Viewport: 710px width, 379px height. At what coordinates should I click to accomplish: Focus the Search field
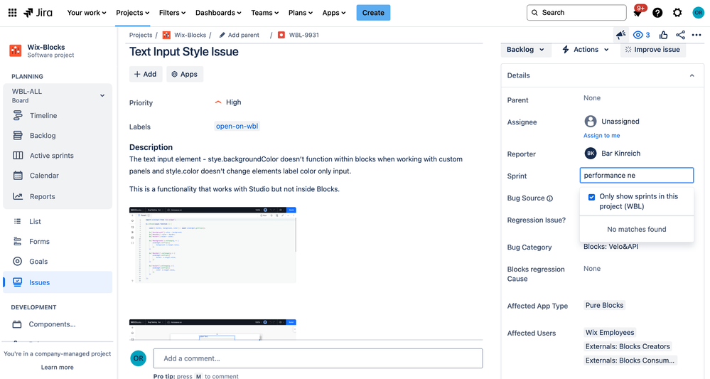pyautogui.click(x=576, y=13)
